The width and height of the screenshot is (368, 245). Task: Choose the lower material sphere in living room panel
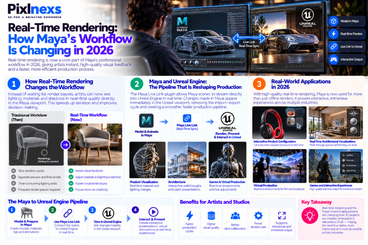(x=354, y=130)
